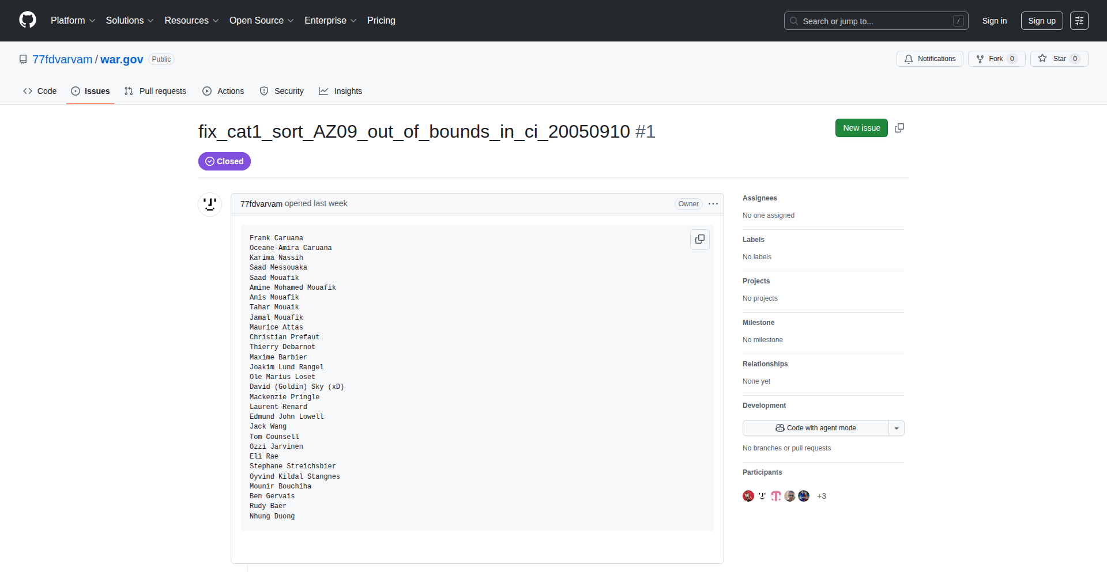Open the 77fdvarvam owner profile link
The height and width of the screenshot is (572, 1107).
(x=62, y=59)
